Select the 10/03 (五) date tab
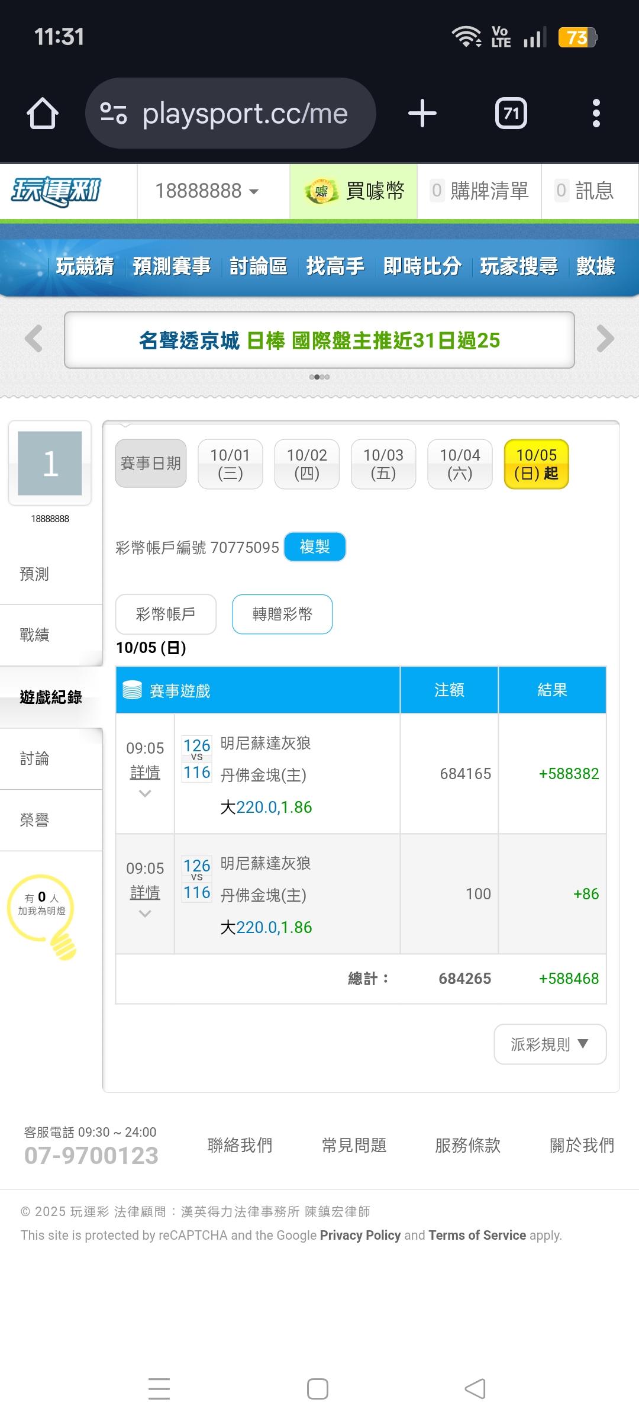Viewport: 639px width, 1428px height. pos(383,464)
